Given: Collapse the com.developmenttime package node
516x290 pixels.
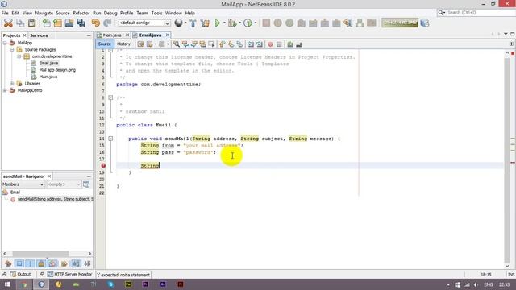Looking at the screenshot, I should [x=19, y=56].
